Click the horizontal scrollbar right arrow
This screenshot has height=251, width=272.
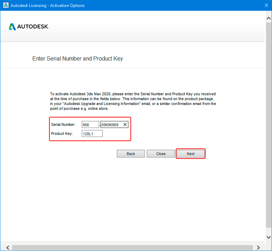[258, 248]
